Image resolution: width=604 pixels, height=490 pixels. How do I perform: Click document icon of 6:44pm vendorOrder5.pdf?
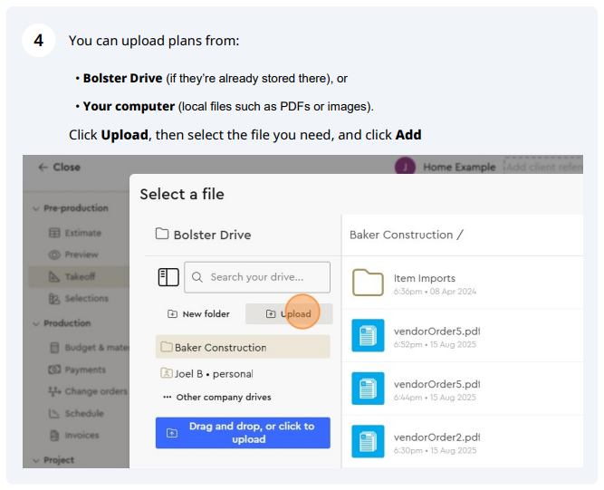tap(368, 389)
